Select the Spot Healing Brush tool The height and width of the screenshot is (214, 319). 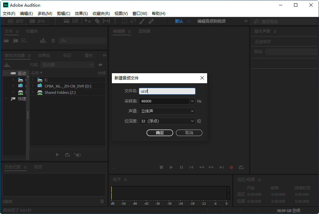151,21
